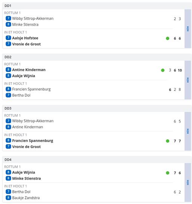Open player Francien Spannenburg in DD3
The height and width of the screenshot is (204, 192).
(33, 141)
